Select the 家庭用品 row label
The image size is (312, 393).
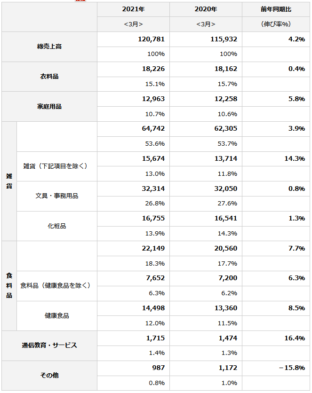point(49,106)
